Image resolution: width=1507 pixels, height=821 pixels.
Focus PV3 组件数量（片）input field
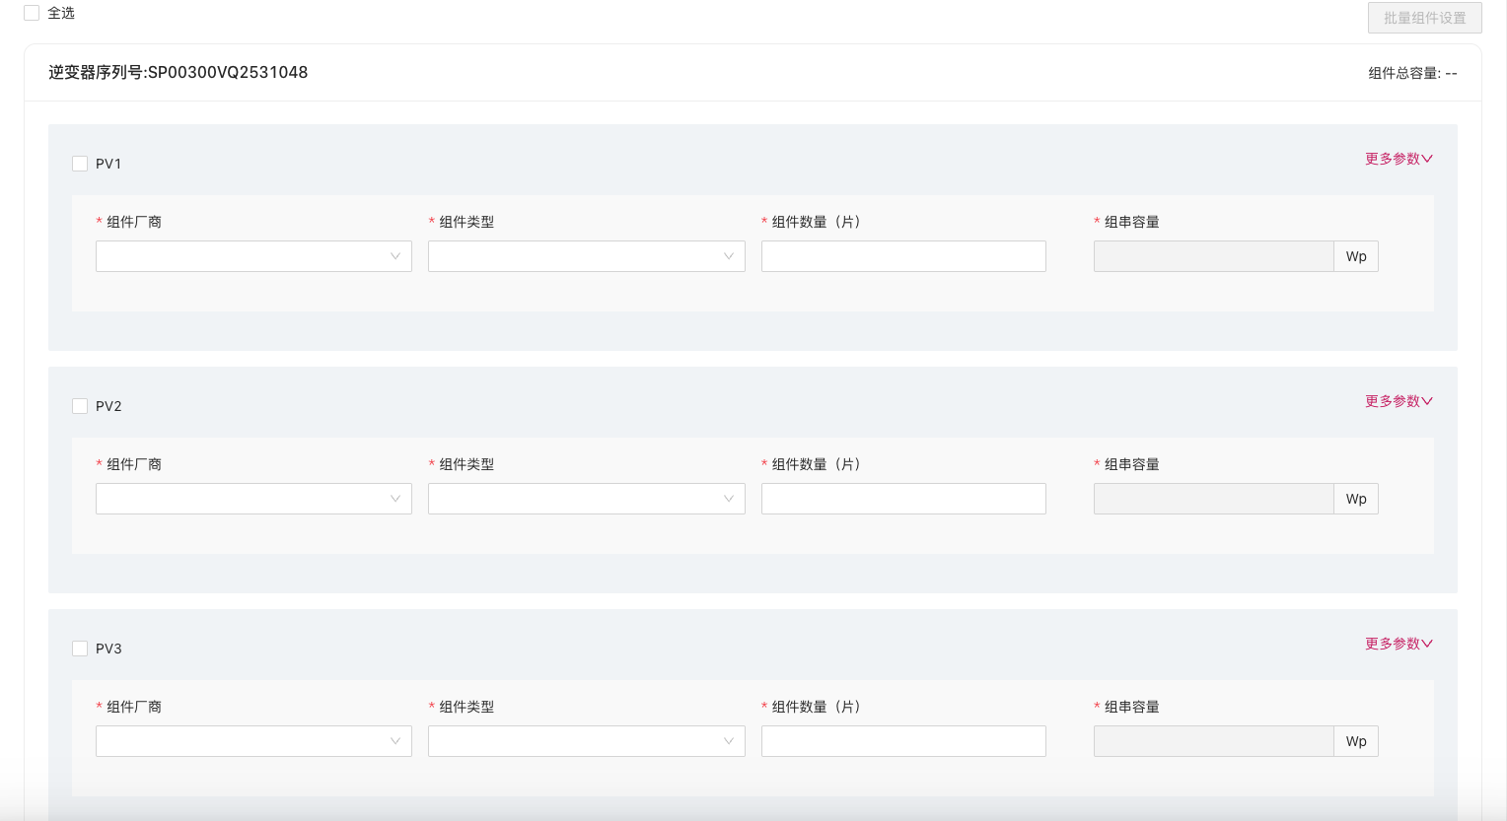[x=903, y=741]
